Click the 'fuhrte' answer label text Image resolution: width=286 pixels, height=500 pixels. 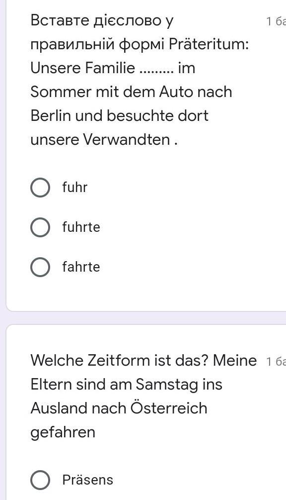(x=81, y=227)
